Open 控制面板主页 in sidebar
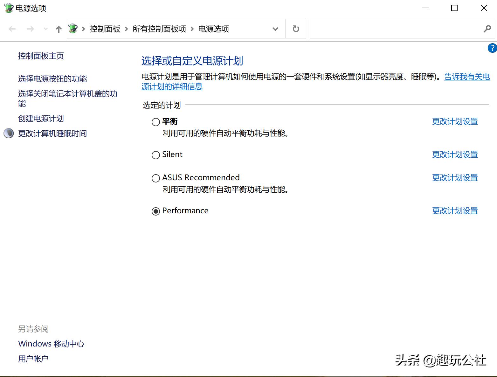 [x=41, y=56]
